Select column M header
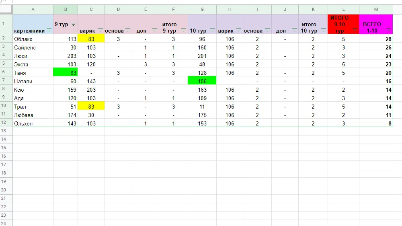Screen dimensions: 402x226 [376, 9]
